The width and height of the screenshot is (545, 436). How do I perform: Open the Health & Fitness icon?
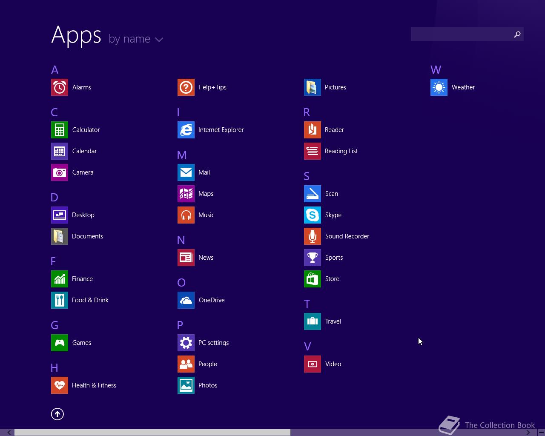60,385
